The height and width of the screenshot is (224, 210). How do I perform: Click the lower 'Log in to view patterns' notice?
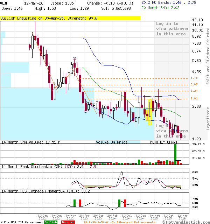172,131
